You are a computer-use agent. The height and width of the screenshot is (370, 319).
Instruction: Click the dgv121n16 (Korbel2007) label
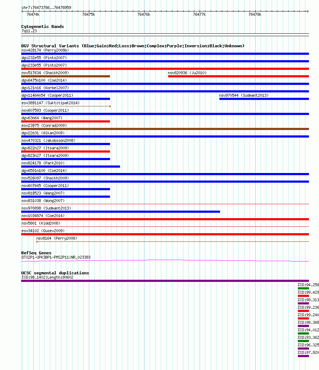[x=45, y=88]
